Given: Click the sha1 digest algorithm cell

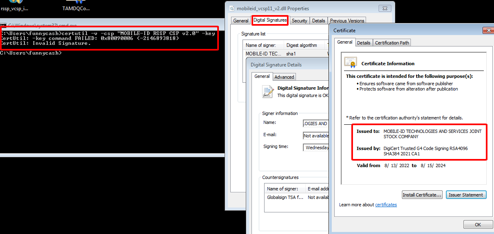Looking at the screenshot, I should coord(290,53).
